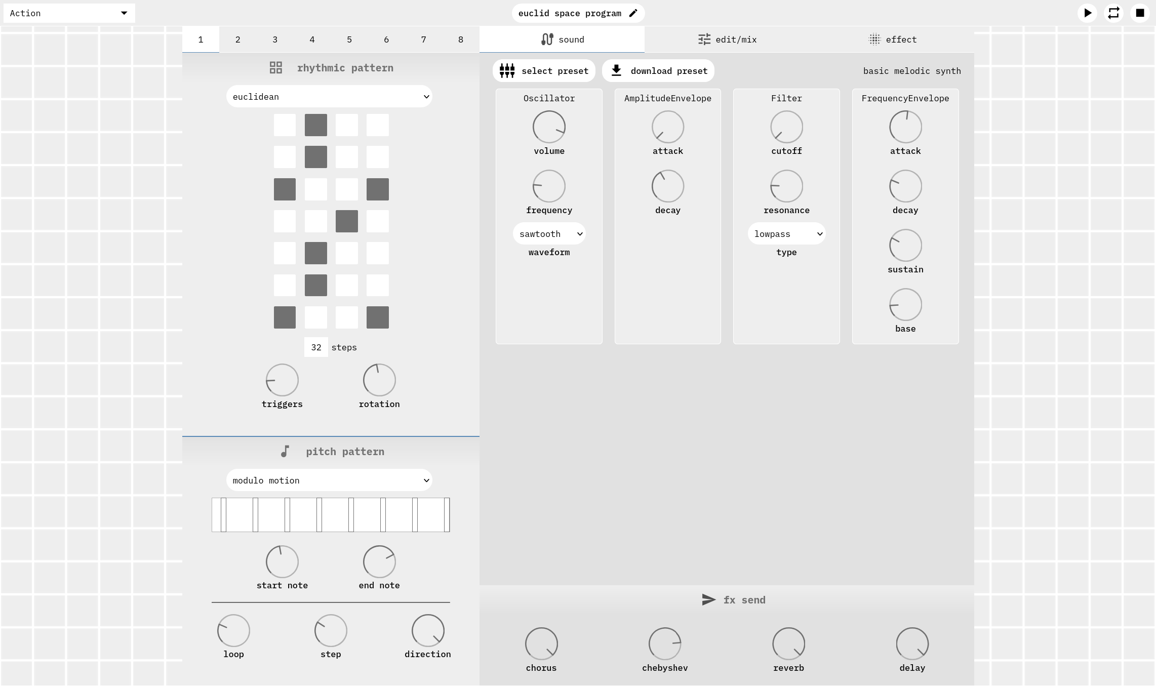The height and width of the screenshot is (686, 1156).
Task: Adjust the cutoff knob in the Filter panel
Action: [x=786, y=127]
